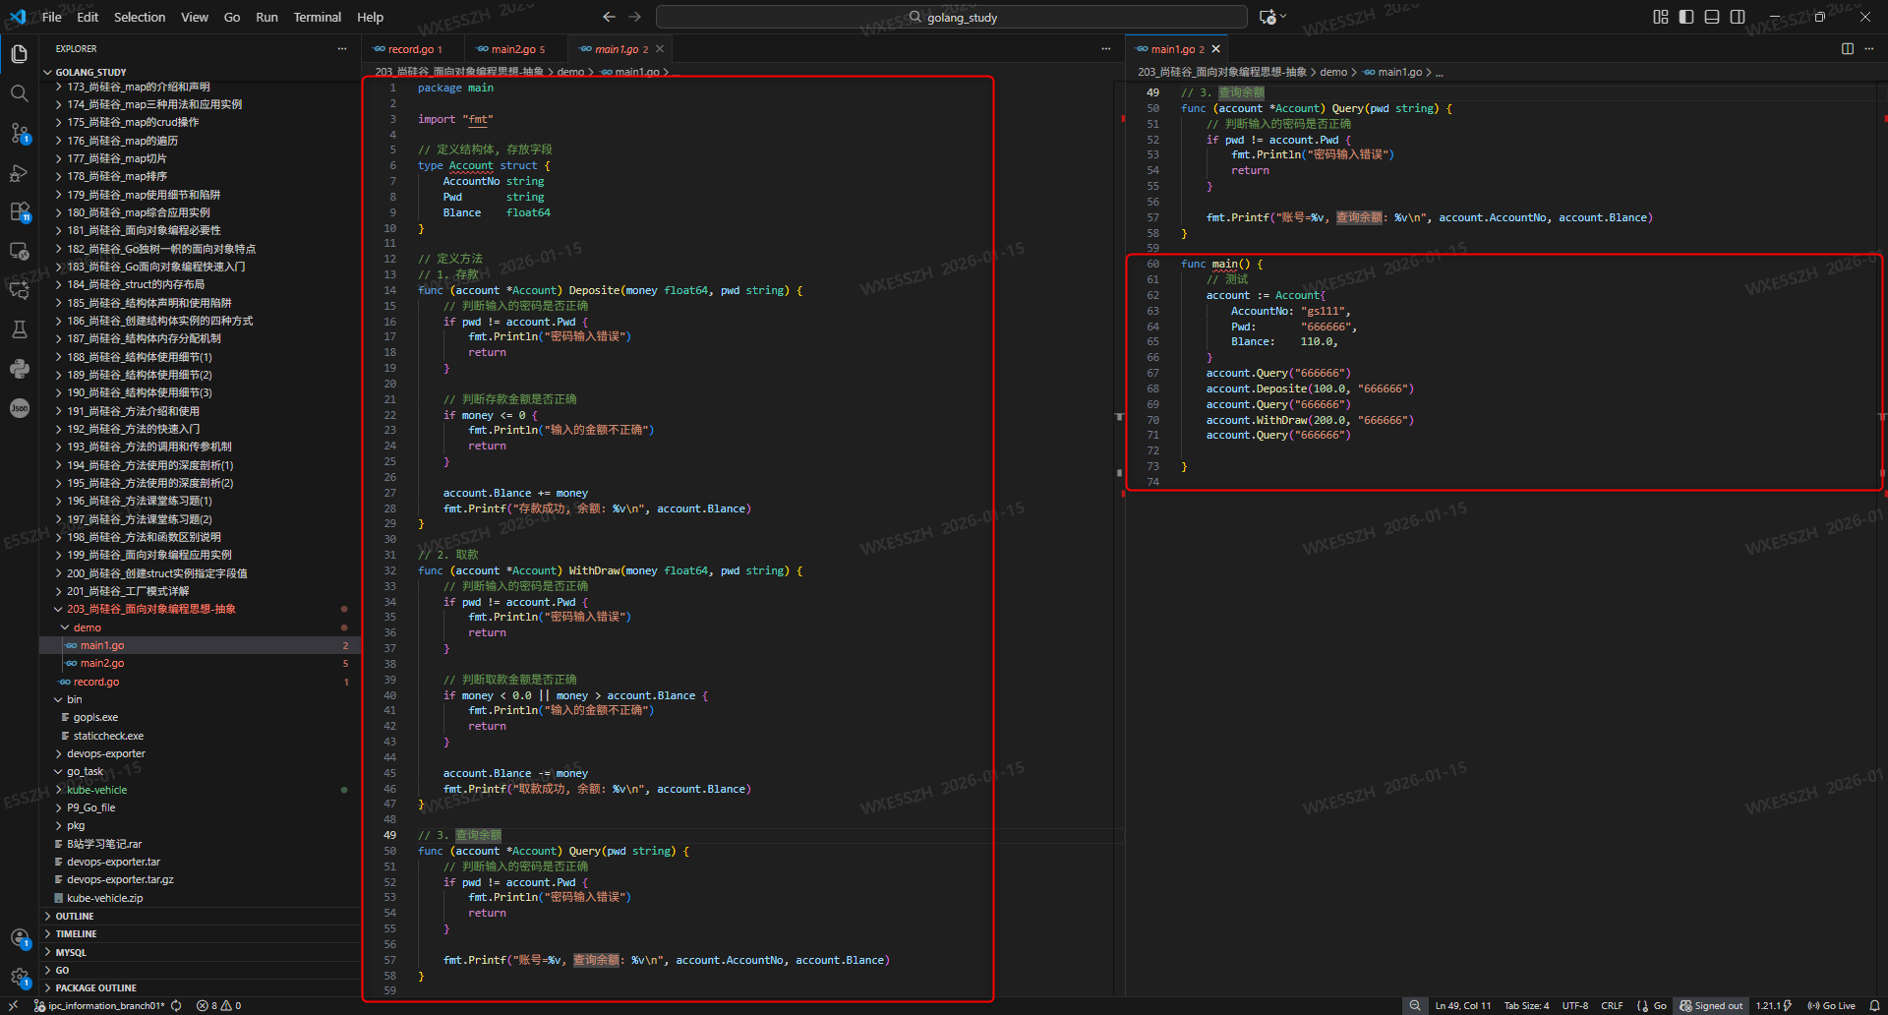Toggle the bottom panel
Viewport: 1888px width, 1015px height.
click(1712, 17)
